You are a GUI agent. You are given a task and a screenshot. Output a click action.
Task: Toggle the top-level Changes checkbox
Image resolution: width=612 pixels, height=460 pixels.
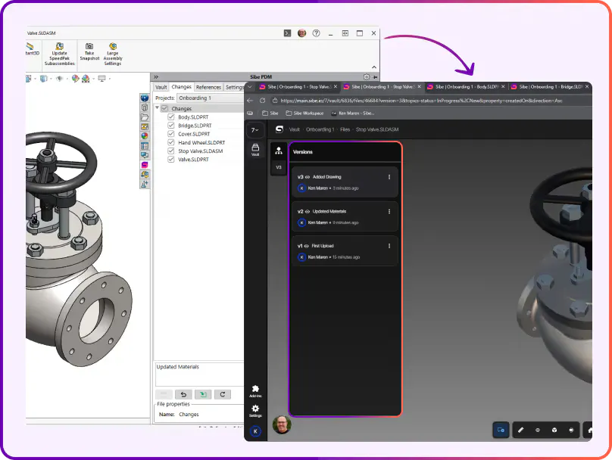(164, 108)
